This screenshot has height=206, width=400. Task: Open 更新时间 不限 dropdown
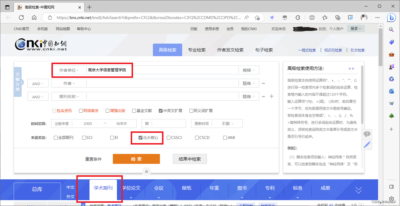[x=227, y=124]
